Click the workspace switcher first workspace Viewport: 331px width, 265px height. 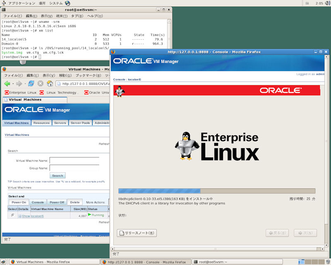point(301,262)
